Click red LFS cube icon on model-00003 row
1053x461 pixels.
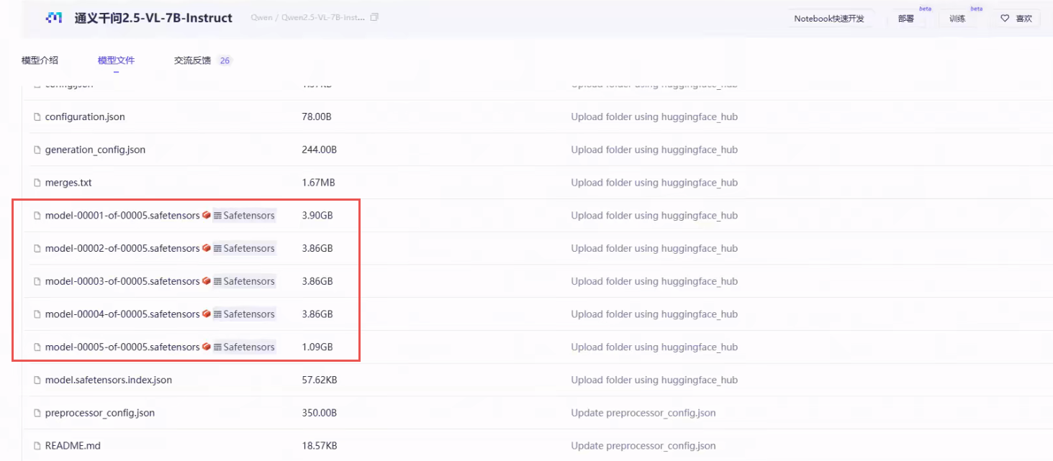pyautogui.click(x=207, y=281)
